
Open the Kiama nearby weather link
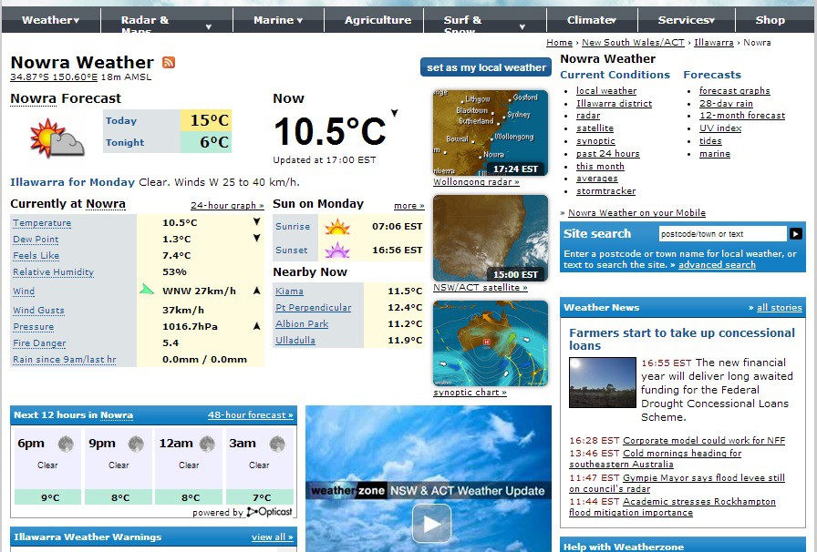point(289,291)
